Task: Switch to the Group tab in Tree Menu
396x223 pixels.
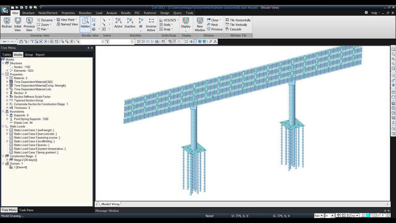Action: (x=29, y=55)
